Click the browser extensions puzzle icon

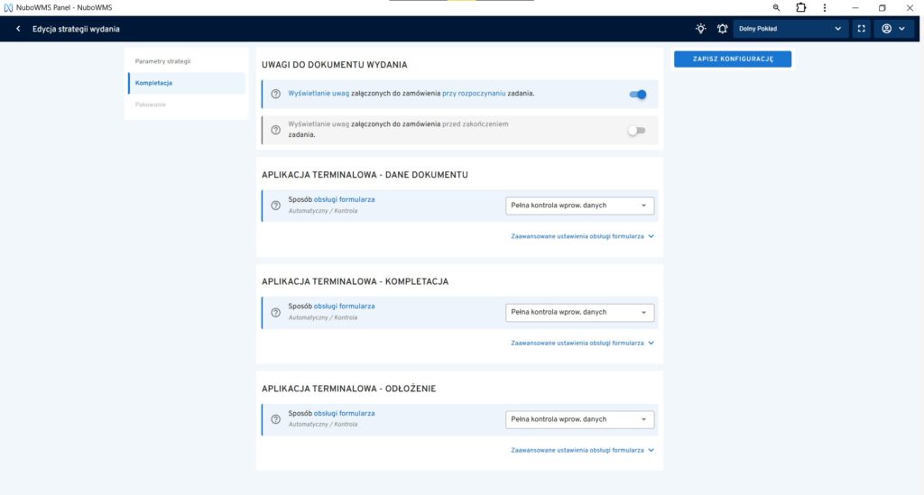800,7
